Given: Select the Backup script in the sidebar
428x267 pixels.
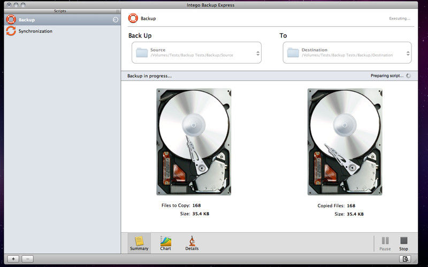Looking at the screenshot, I should (62, 20).
